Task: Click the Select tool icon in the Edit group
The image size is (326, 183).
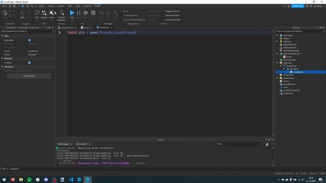Action: pyautogui.click(x=51, y=13)
